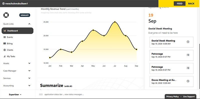This screenshot has height=99, width=200.
Task: Click the user profile icon beside nwachukwubuikem1
Action: pyautogui.click(x=3, y=3)
